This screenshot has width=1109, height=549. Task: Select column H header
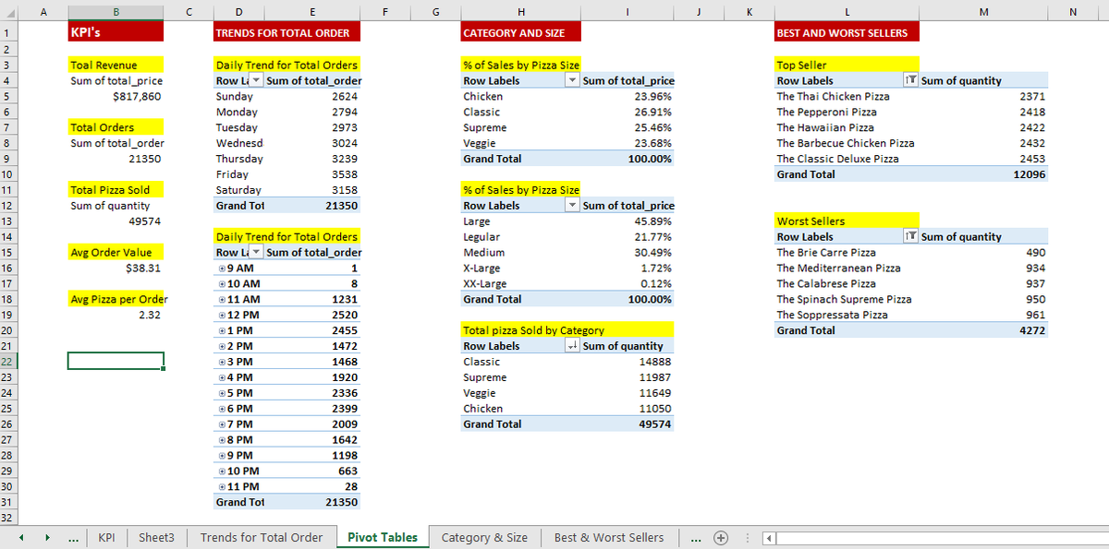[x=521, y=11]
